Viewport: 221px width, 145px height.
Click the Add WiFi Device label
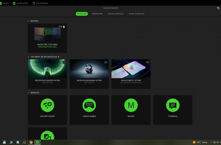coord(47,116)
